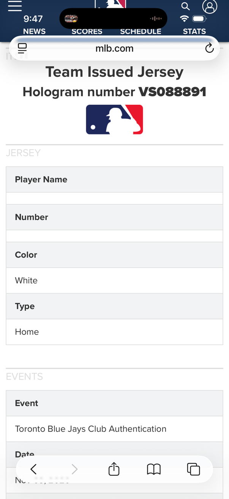Open the Share sheet icon

[x=114, y=469]
